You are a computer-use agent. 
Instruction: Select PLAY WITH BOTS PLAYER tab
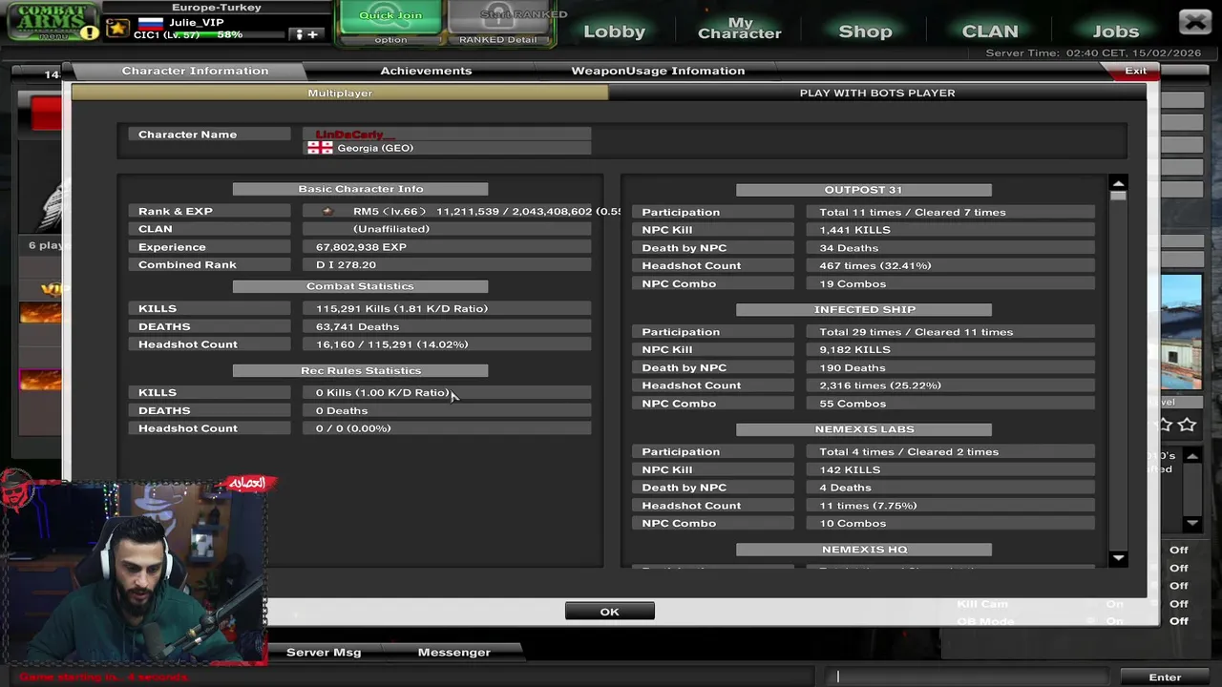pyautogui.click(x=877, y=93)
